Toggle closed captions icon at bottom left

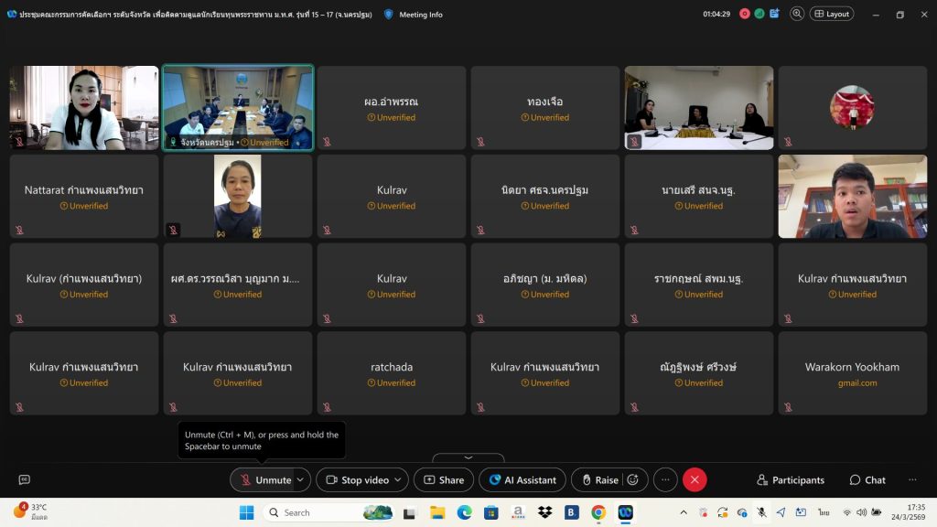coord(25,480)
